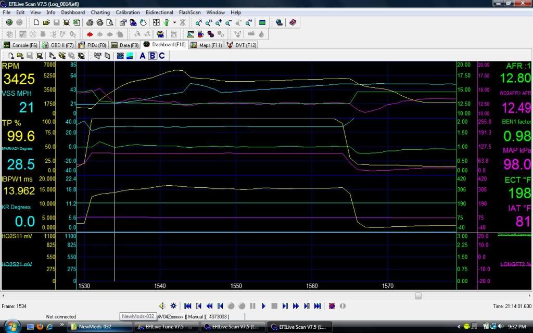Jump to the last frame
533x333 pixels.
tap(318, 306)
